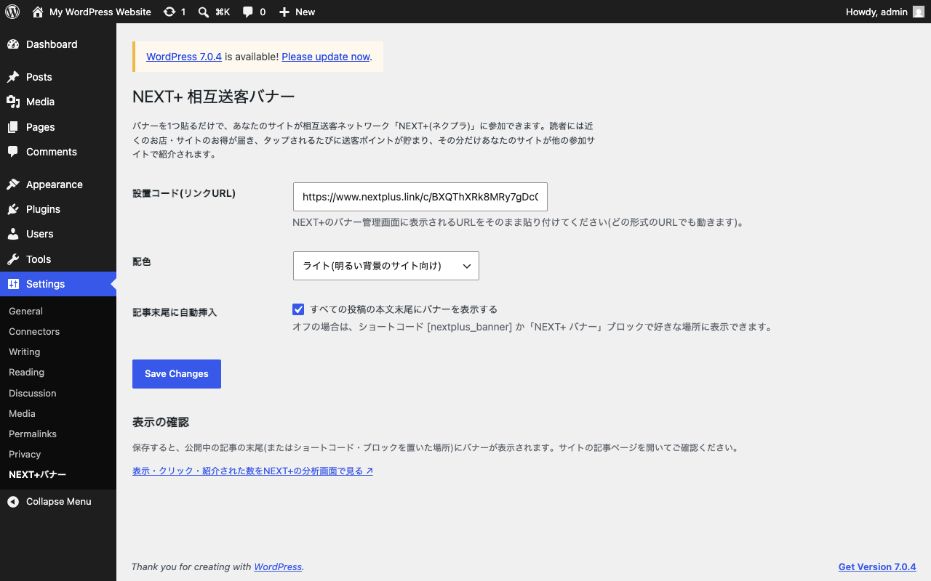The image size is (931, 581).
Task: Open the General settings submenu
Action: pyautogui.click(x=25, y=311)
